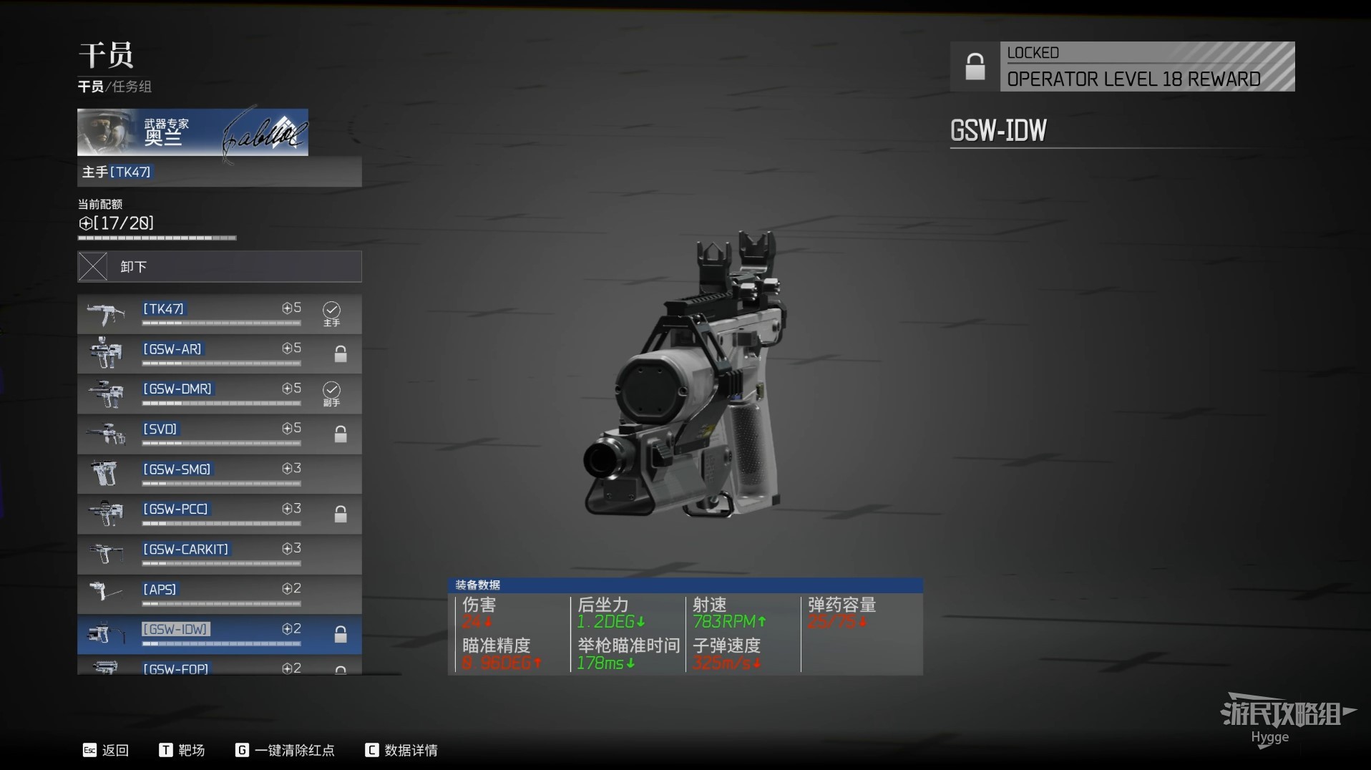The height and width of the screenshot is (770, 1371).
Task: Select the GSW-AR weapon entry
Action: (x=219, y=354)
